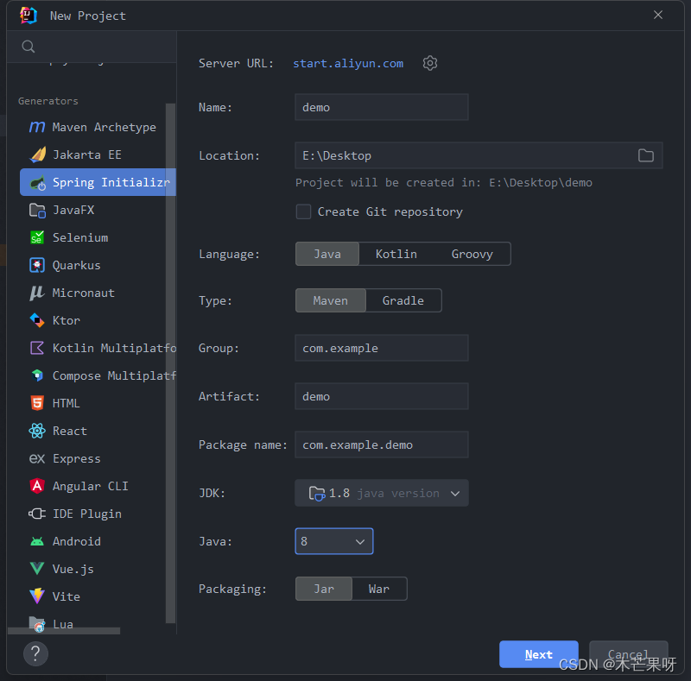Close the New Project dialog
This screenshot has height=681, width=691.
658,15
